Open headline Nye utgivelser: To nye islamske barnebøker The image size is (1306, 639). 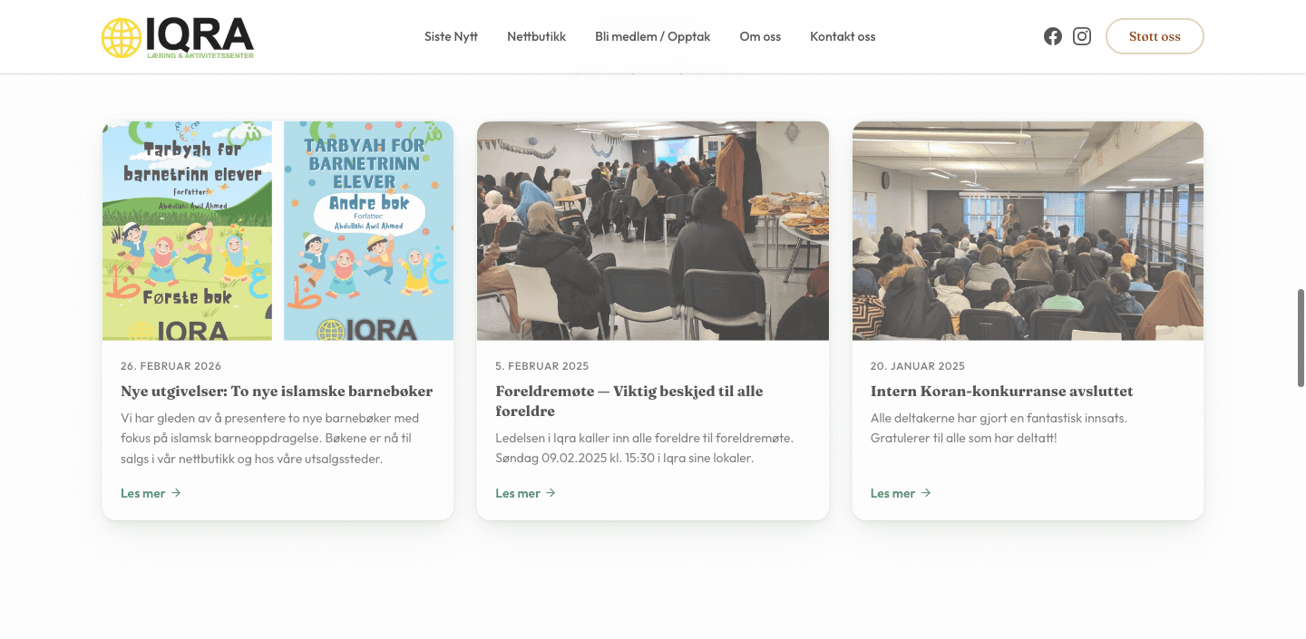(277, 392)
